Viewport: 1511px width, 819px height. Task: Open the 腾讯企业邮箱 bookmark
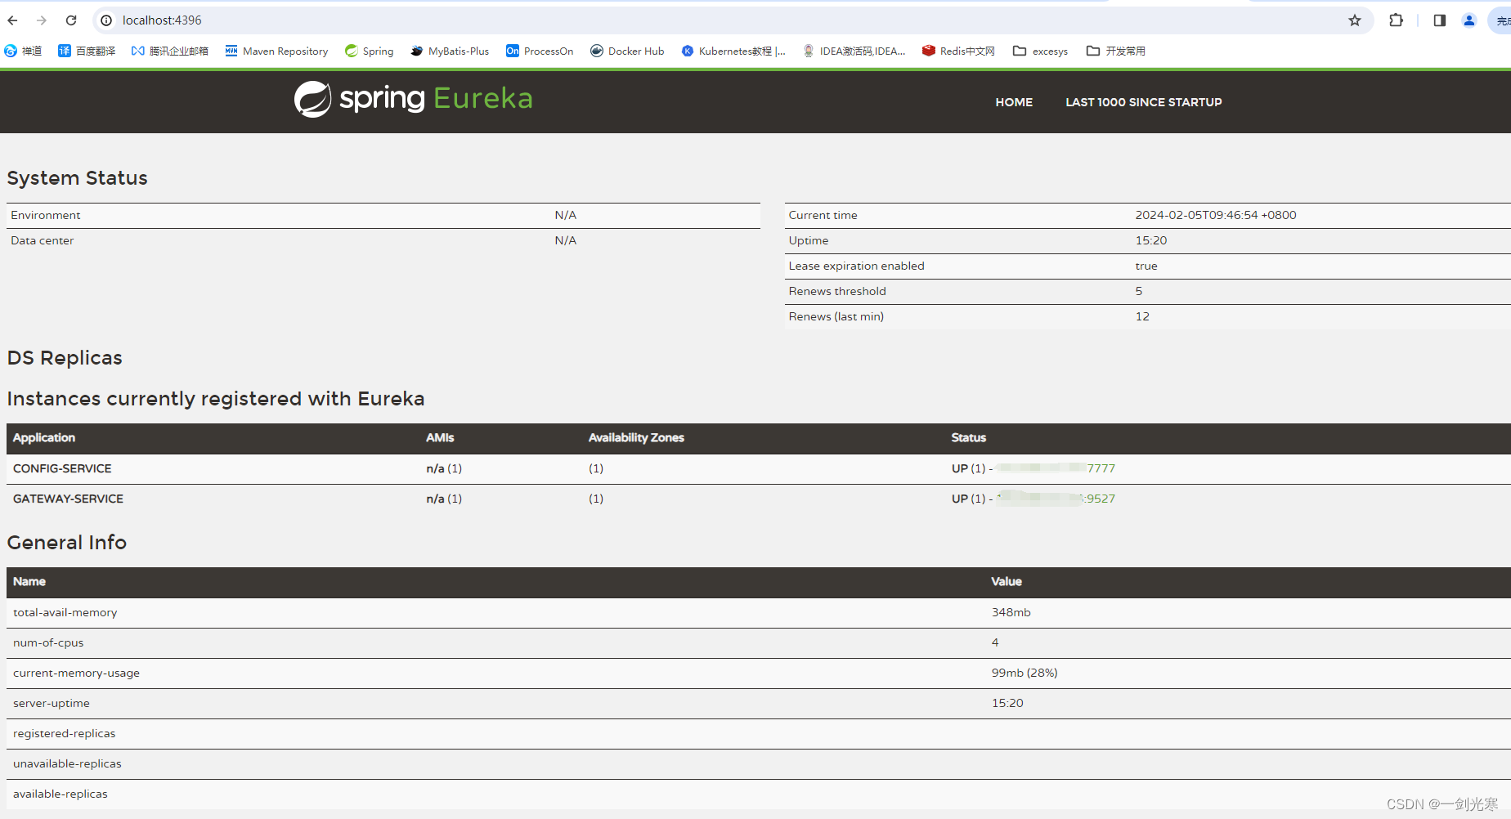click(x=169, y=51)
